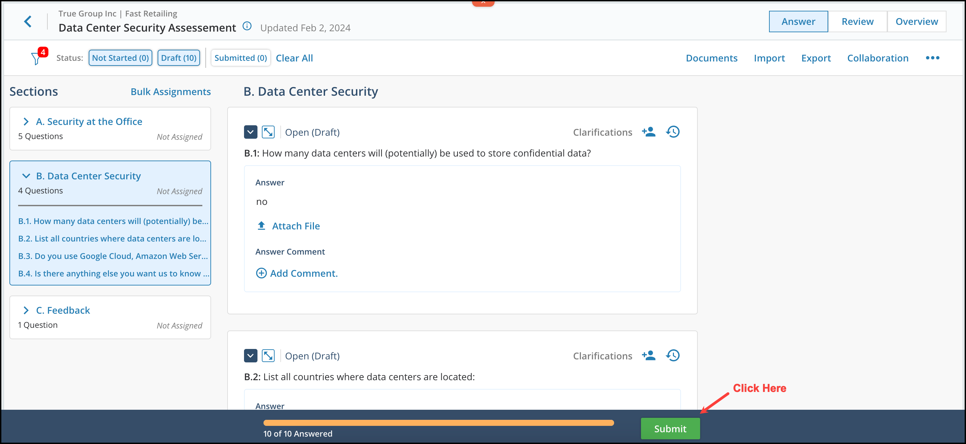Click the Submit button

click(x=670, y=428)
